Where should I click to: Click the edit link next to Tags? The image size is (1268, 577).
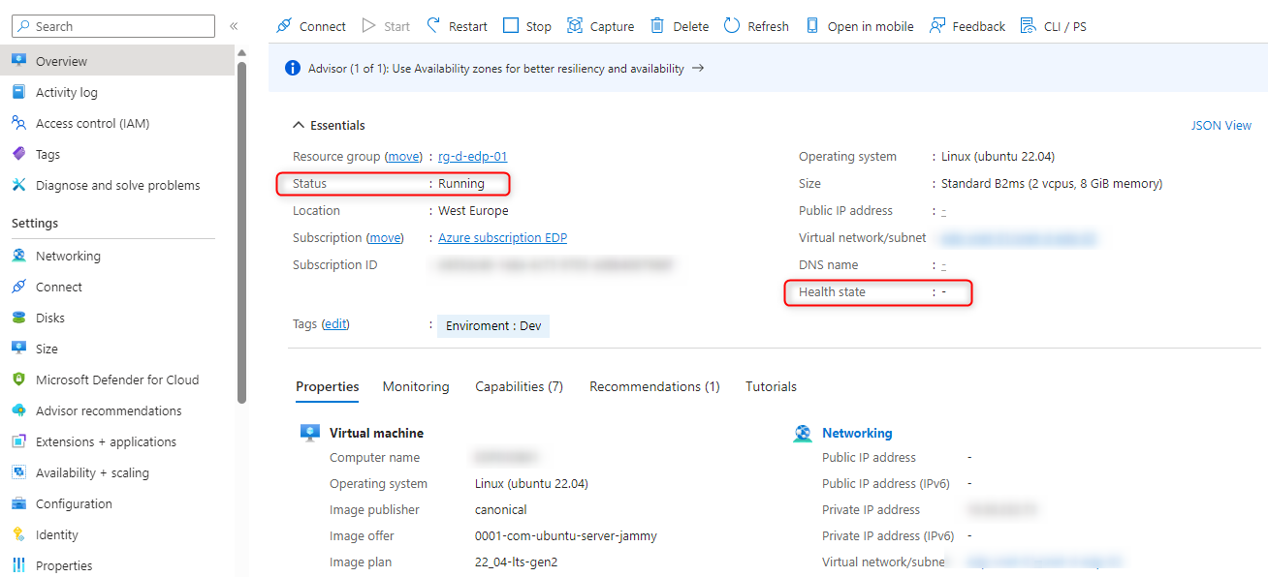point(335,324)
